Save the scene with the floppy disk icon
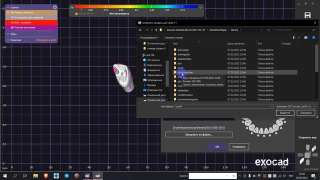The width and height of the screenshot is (320, 180). click(307, 15)
